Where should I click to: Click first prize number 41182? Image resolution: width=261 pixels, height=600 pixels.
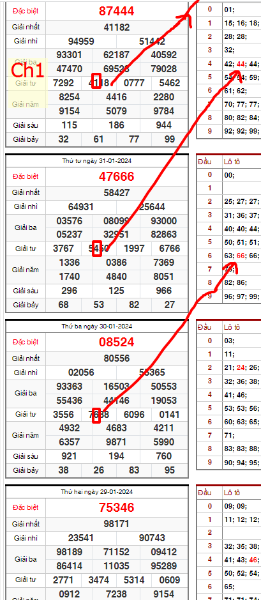(117, 27)
